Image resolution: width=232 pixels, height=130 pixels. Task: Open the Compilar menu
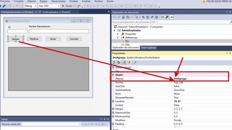18,1
